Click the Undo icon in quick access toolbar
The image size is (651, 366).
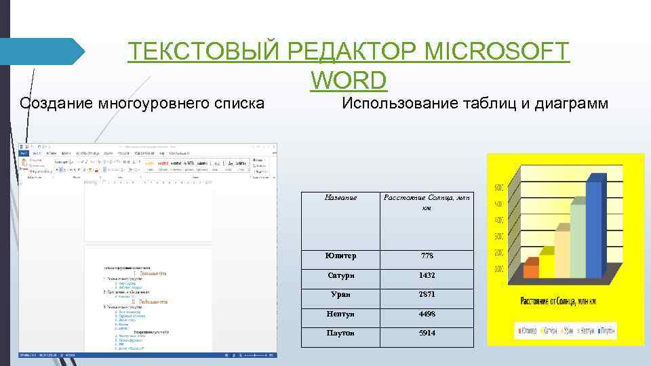point(39,147)
